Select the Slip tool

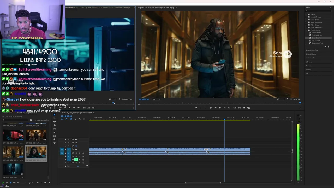[x=55, y=129]
